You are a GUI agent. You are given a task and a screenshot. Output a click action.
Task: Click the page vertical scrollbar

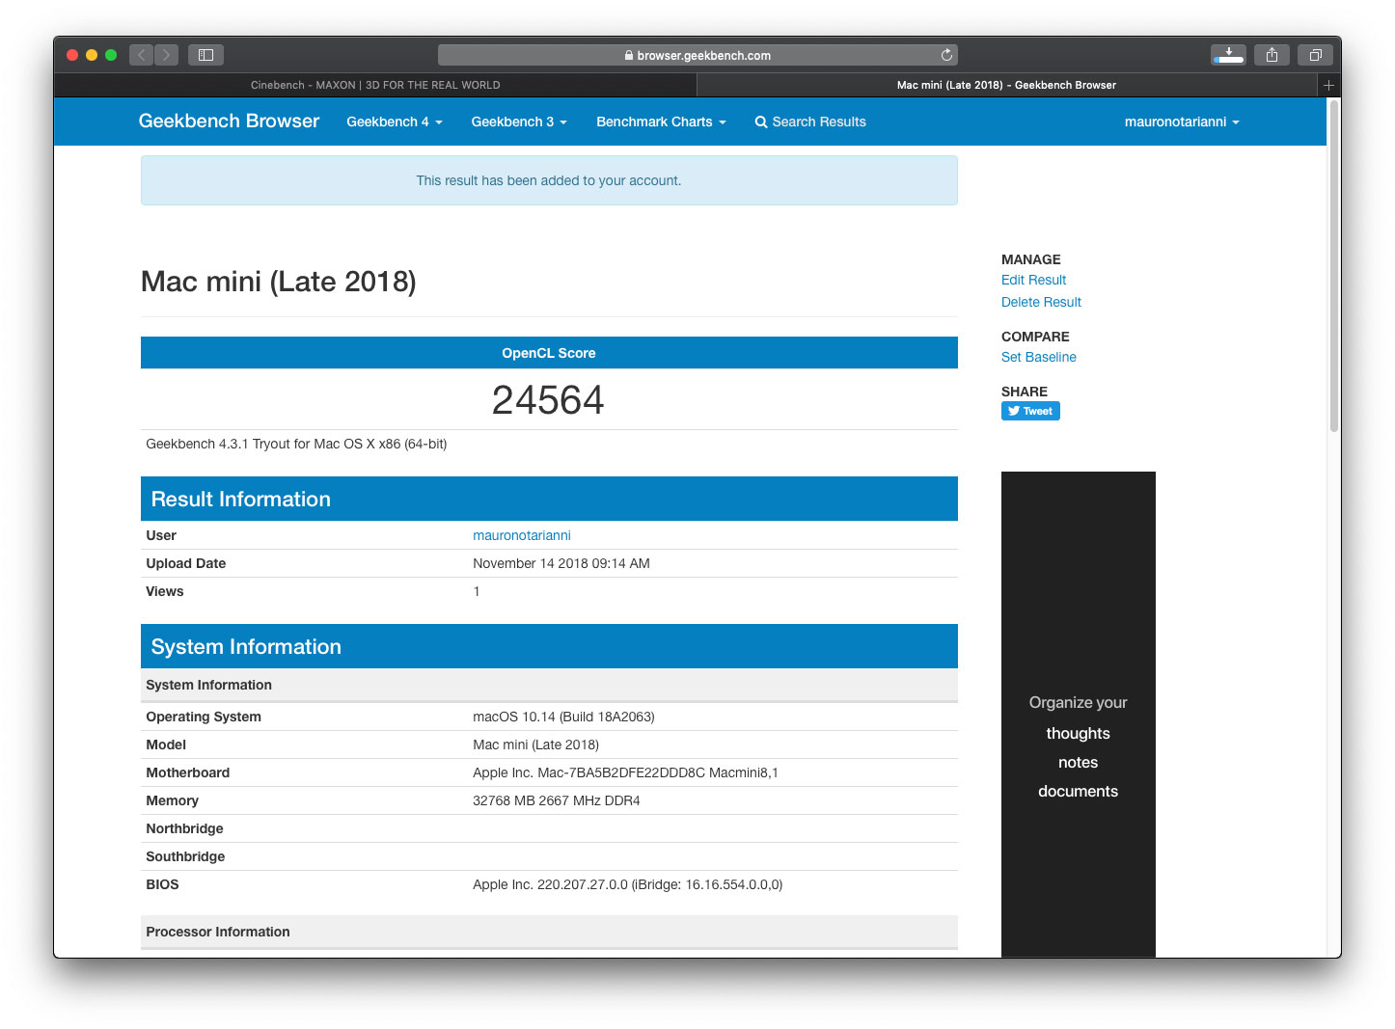tap(1334, 266)
